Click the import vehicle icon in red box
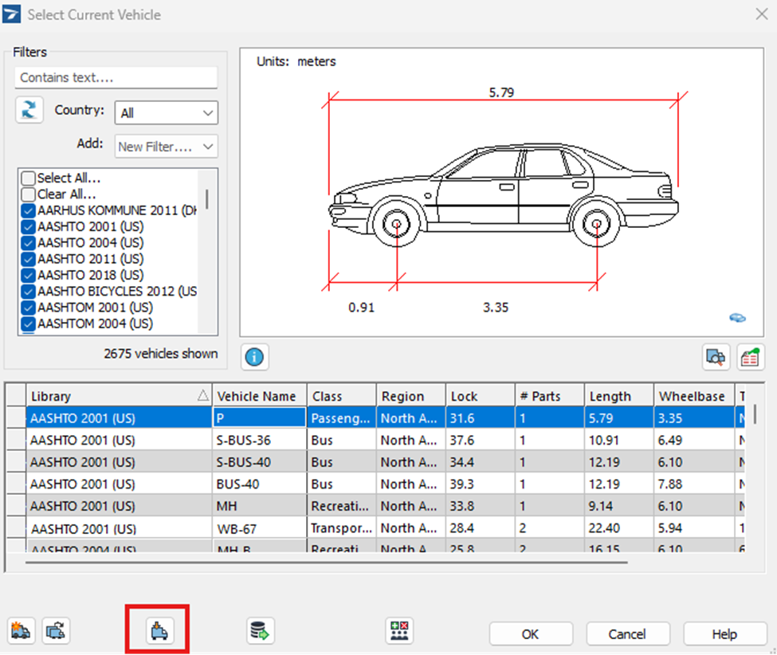Image resolution: width=777 pixels, height=655 pixels. (158, 631)
